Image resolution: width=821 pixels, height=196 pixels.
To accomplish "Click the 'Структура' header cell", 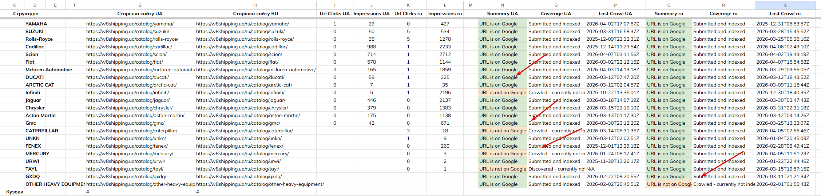I will pyautogui.click(x=26, y=14).
